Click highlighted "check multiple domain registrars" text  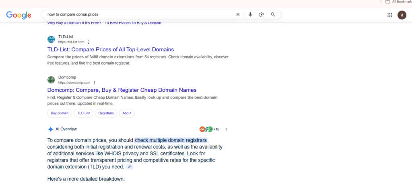click(x=171, y=140)
